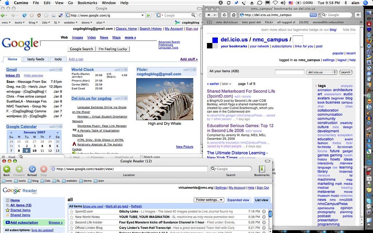This screenshot has width=373, height=233.
Task: Star the 3pointD.com Glitchy Links item
Action: click(x=71, y=212)
